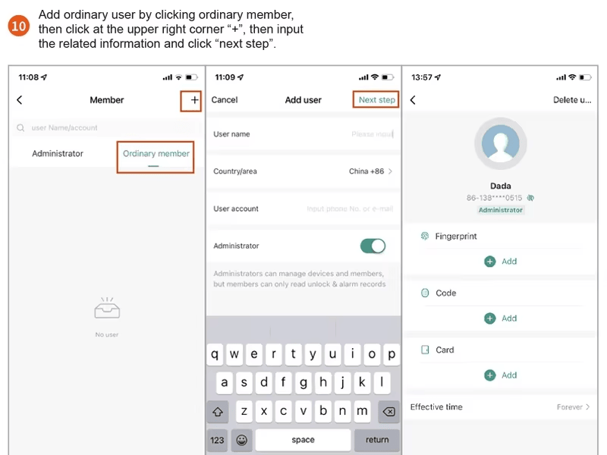Image resolution: width=607 pixels, height=455 pixels.
Task: Click the Code add plus icon
Action: point(489,318)
